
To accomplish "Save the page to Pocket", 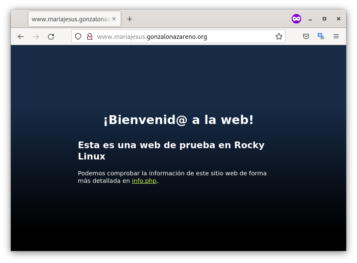I will (306, 37).
